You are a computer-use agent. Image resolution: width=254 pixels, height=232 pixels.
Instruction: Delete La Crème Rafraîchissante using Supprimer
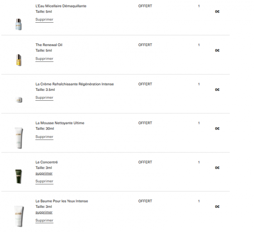point(44,97)
